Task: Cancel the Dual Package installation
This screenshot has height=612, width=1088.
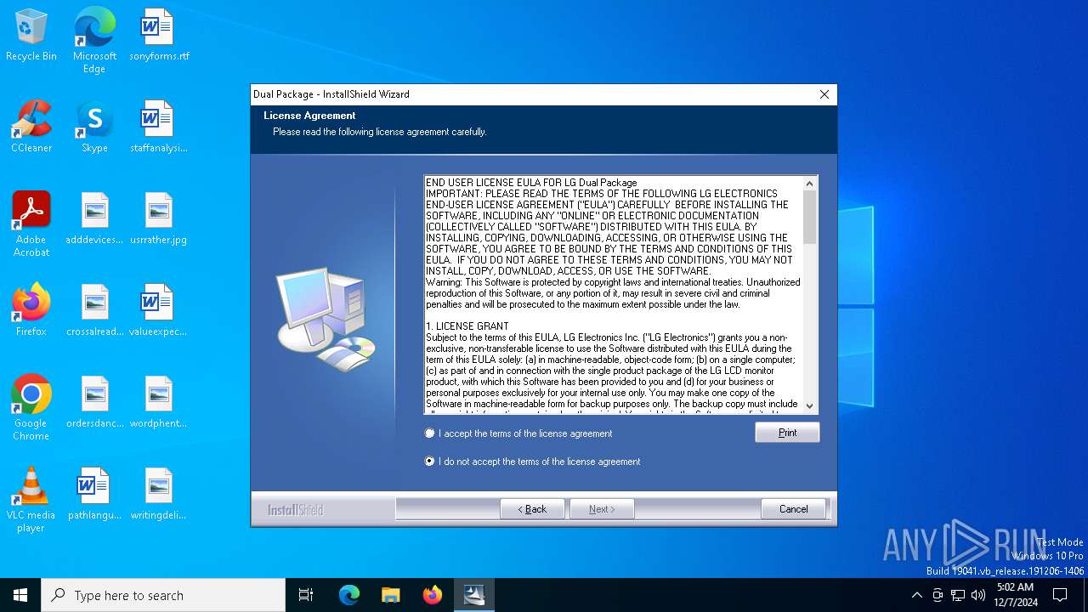Action: pyautogui.click(x=793, y=509)
